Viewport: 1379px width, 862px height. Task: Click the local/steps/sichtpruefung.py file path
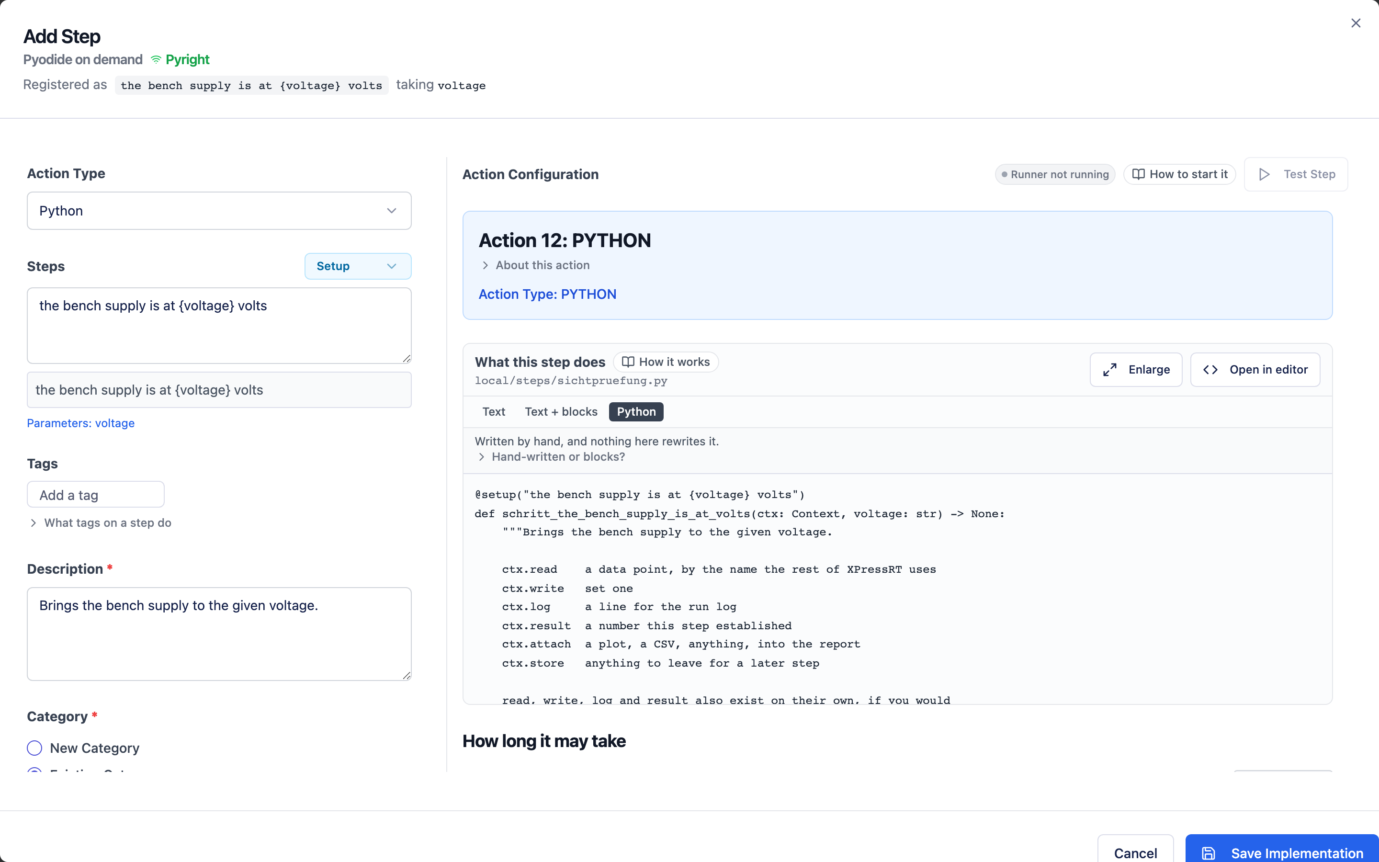pos(571,381)
